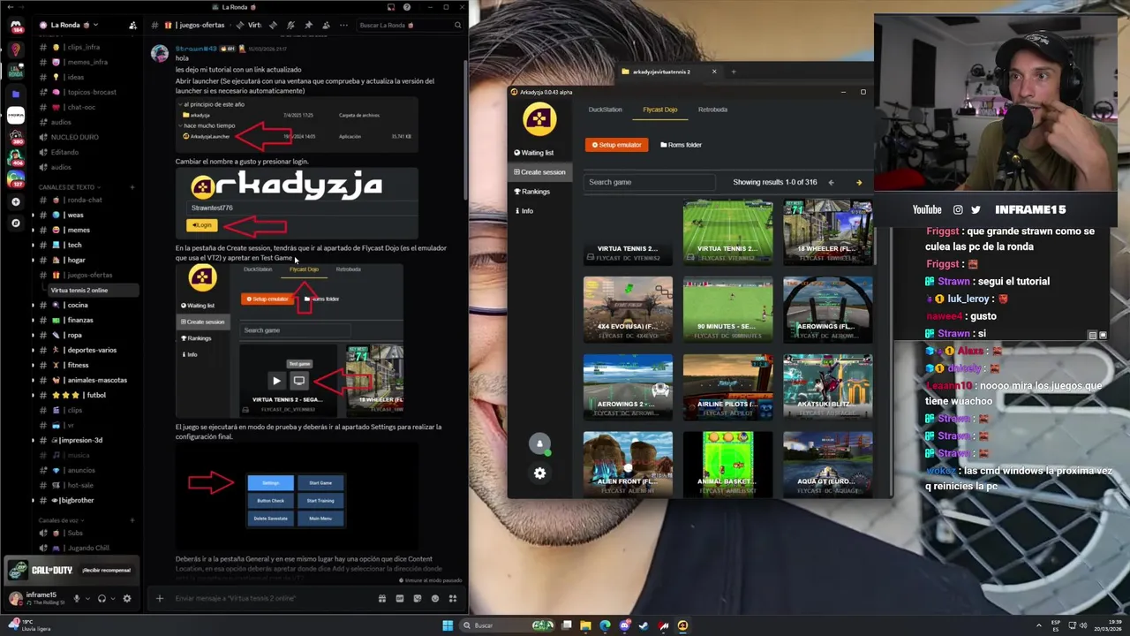This screenshot has width=1130, height=636.
Task: Add a server plus icon in Discord
Action: [x=15, y=201]
